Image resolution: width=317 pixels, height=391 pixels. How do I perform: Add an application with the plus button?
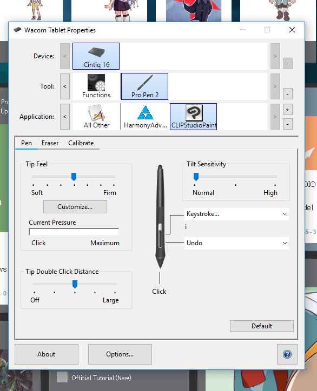tap(288, 110)
